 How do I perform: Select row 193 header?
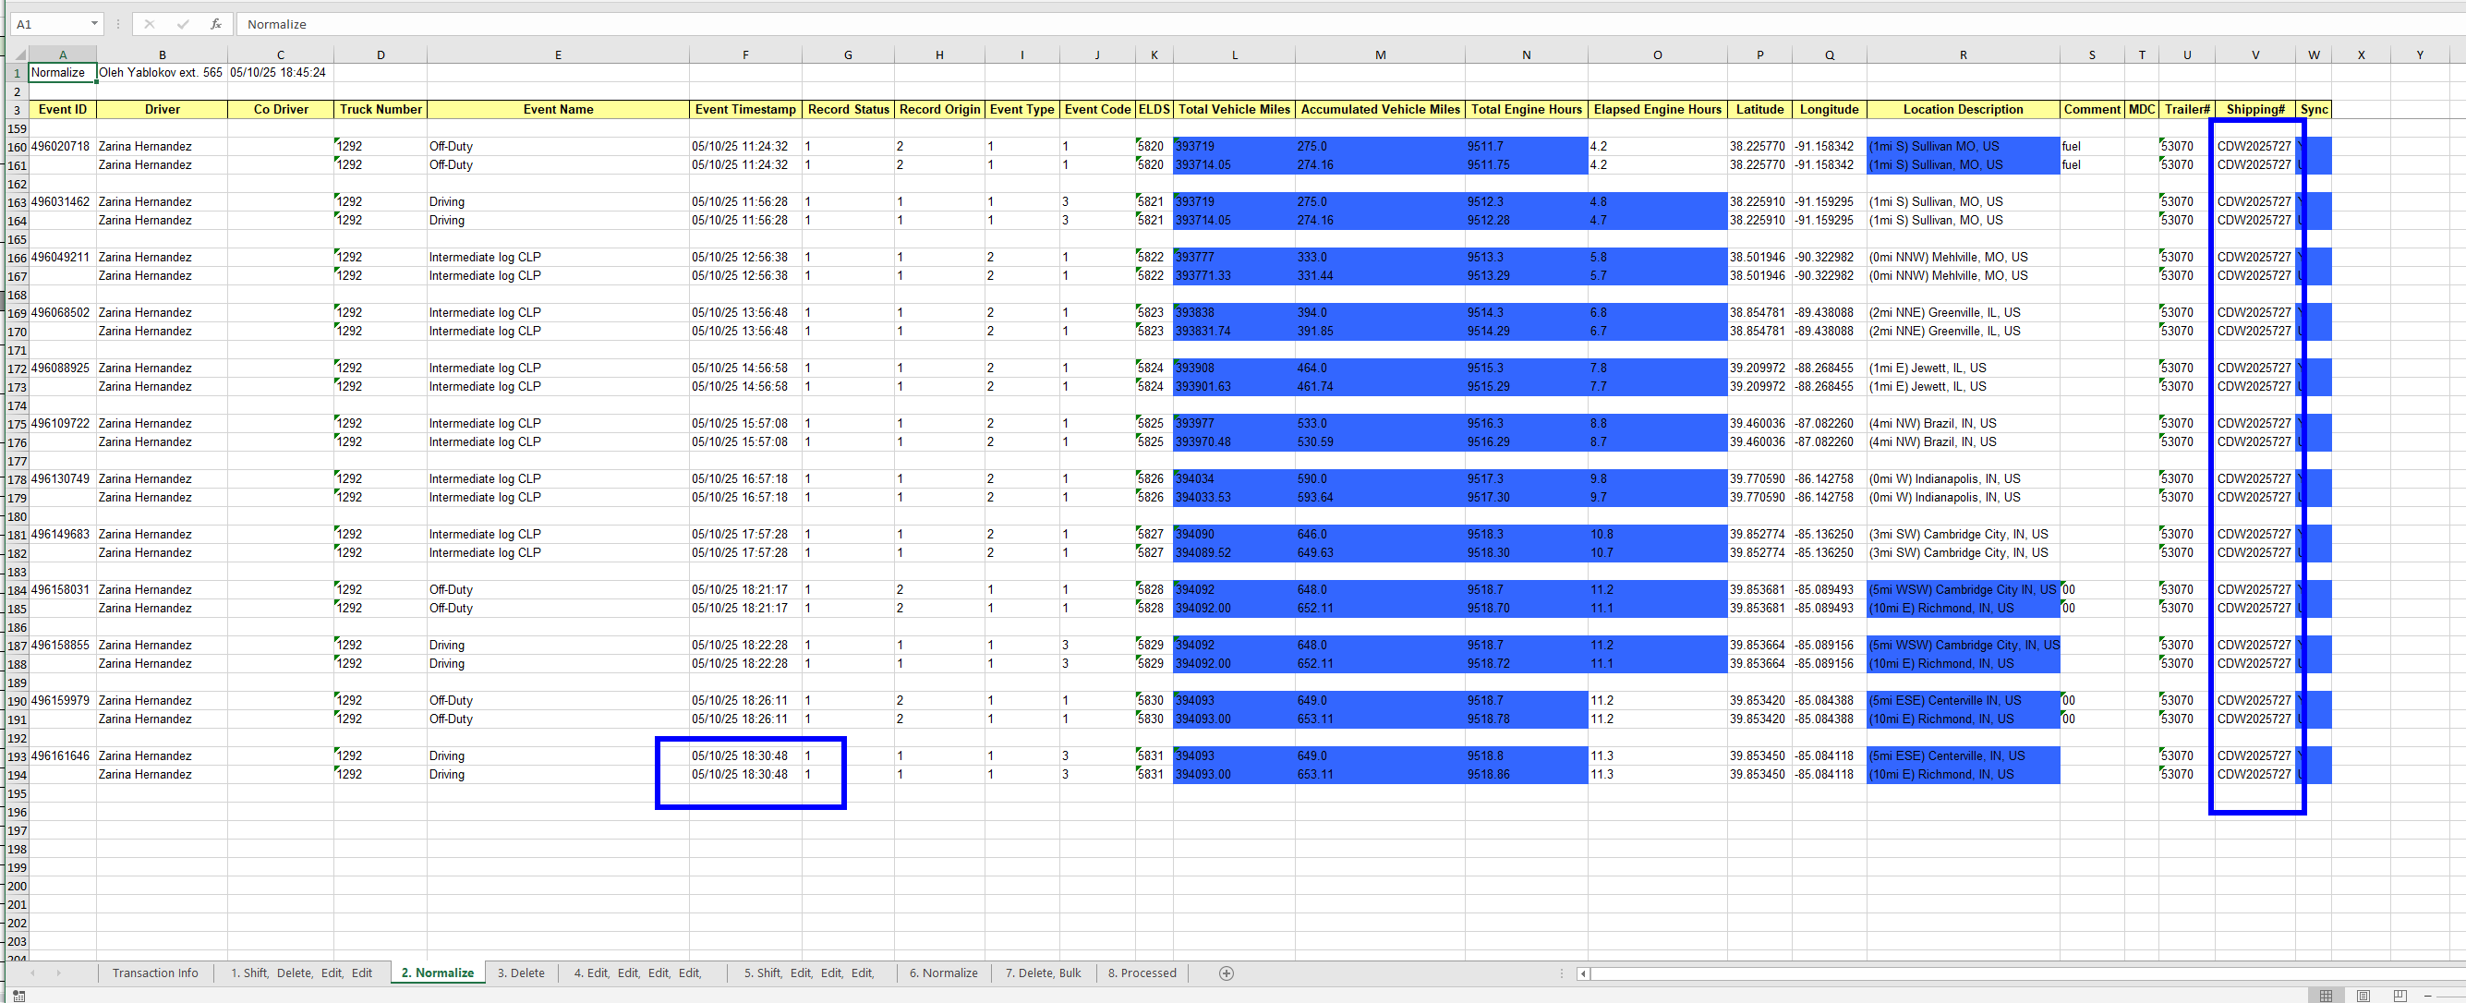pos(17,756)
